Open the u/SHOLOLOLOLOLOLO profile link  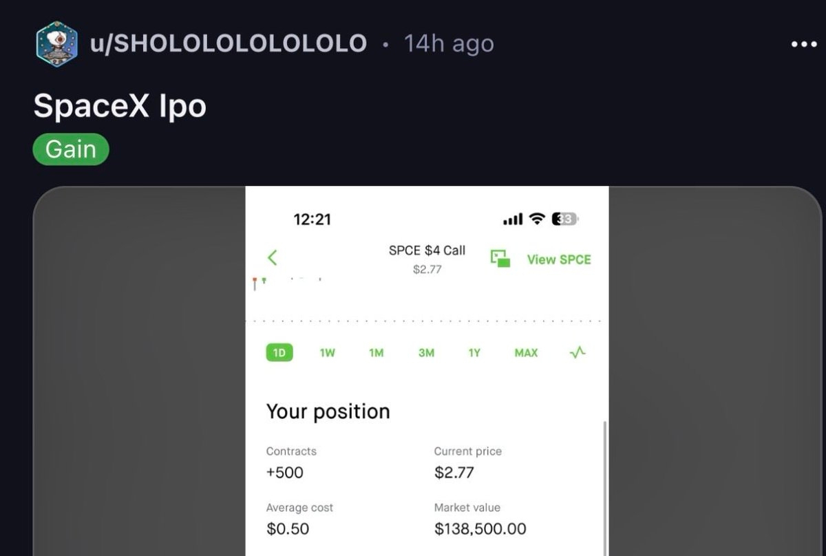click(229, 43)
